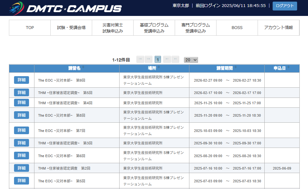This screenshot has width=308, height=189.
Task: Sort by 講習名 column sort icon
Action: coord(84,68)
